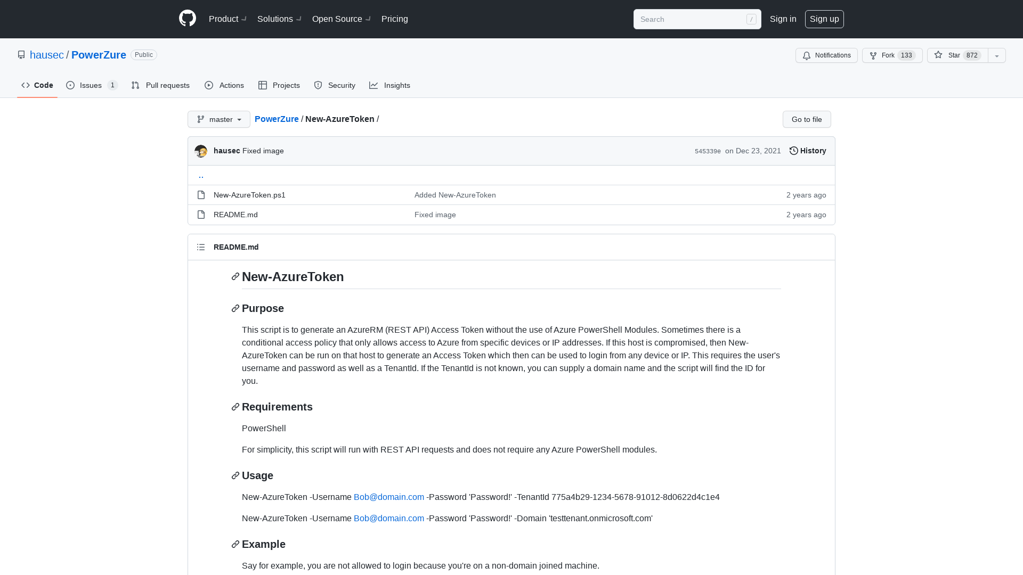Open the GitHub homepage logo

[188, 19]
